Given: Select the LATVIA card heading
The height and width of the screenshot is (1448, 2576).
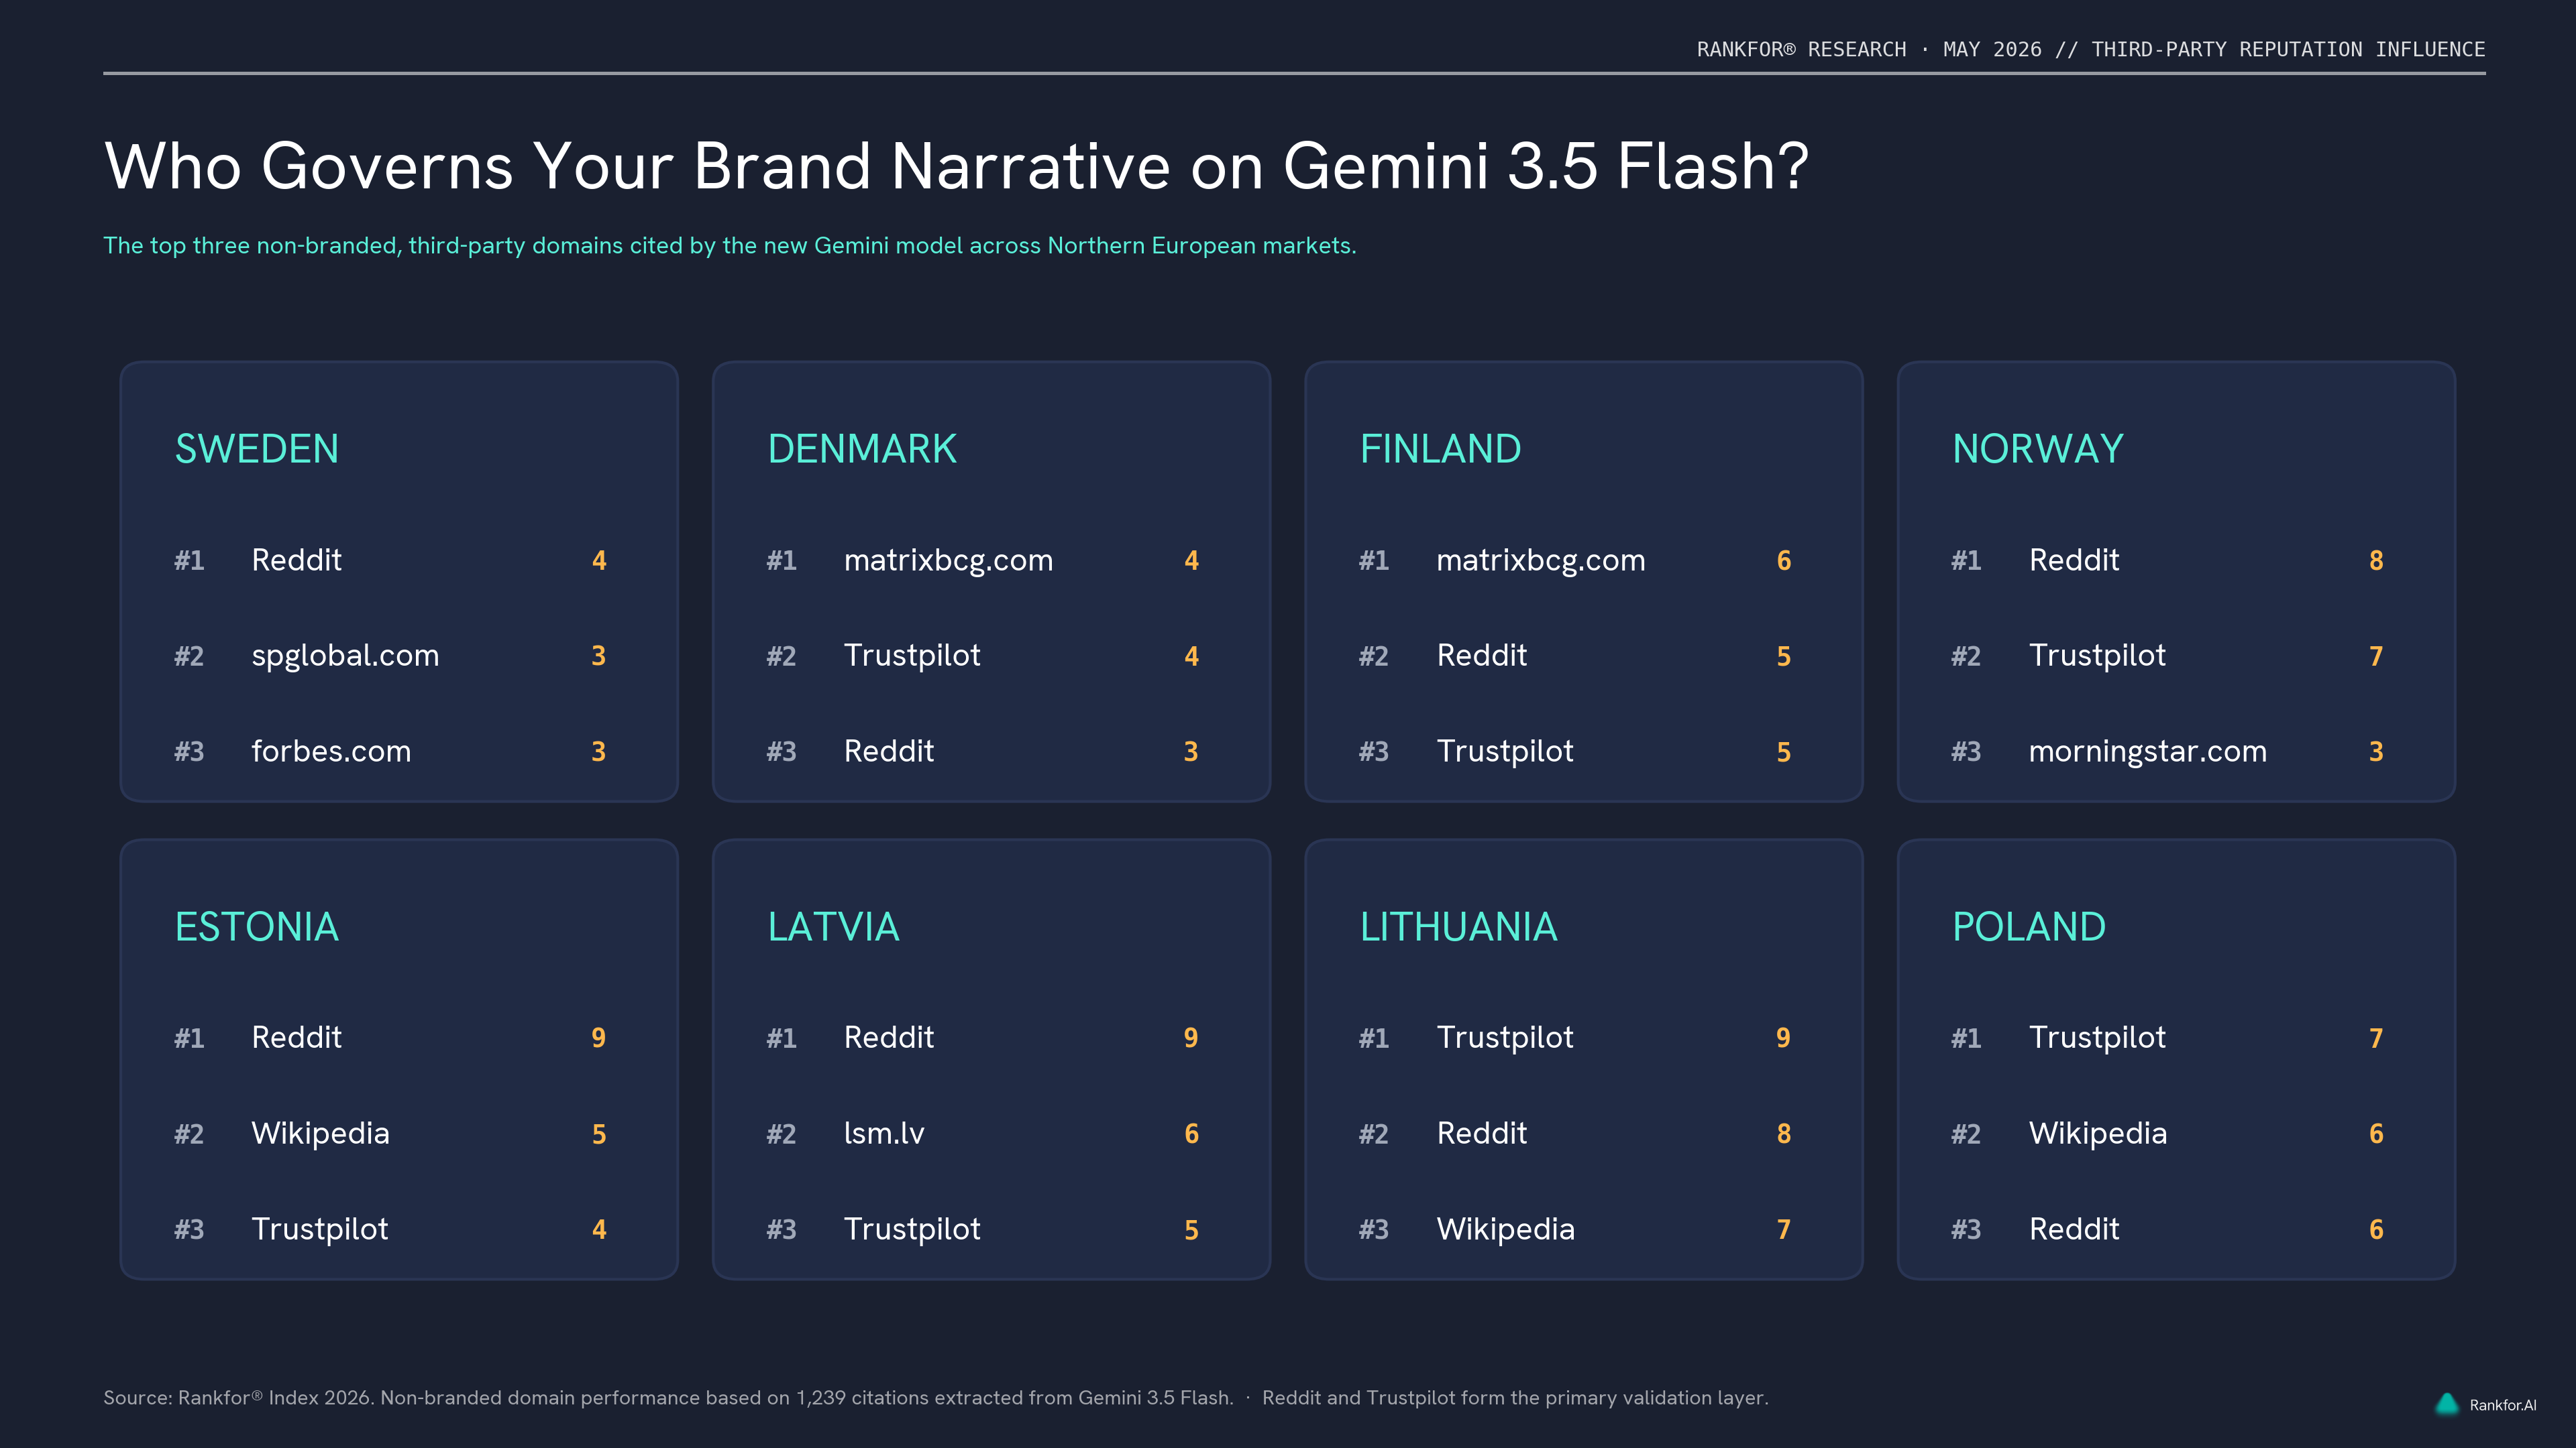Looking at the screenshot, I should 833,926.
